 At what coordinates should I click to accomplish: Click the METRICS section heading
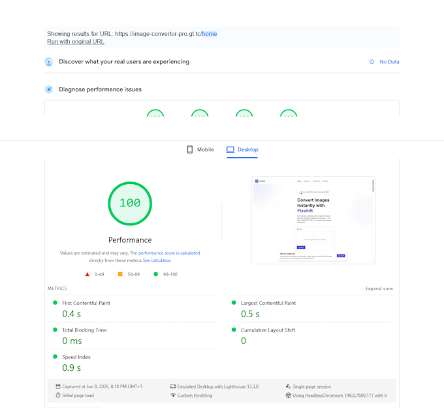click(x=57, y=289)
